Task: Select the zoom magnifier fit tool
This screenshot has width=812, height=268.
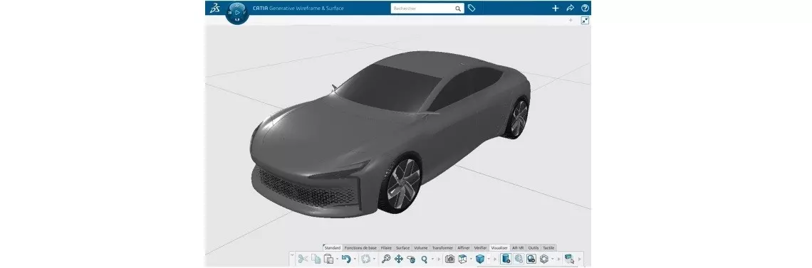Action: pos(386,259)
